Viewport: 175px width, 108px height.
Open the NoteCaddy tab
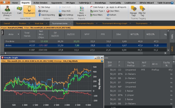pyautogui.click(x=115, y=3)
